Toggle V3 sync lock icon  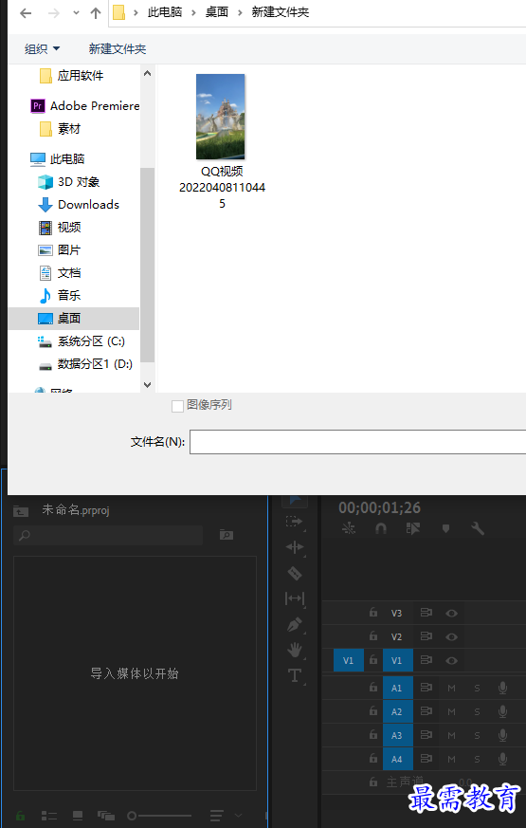(x=426, y=613)
